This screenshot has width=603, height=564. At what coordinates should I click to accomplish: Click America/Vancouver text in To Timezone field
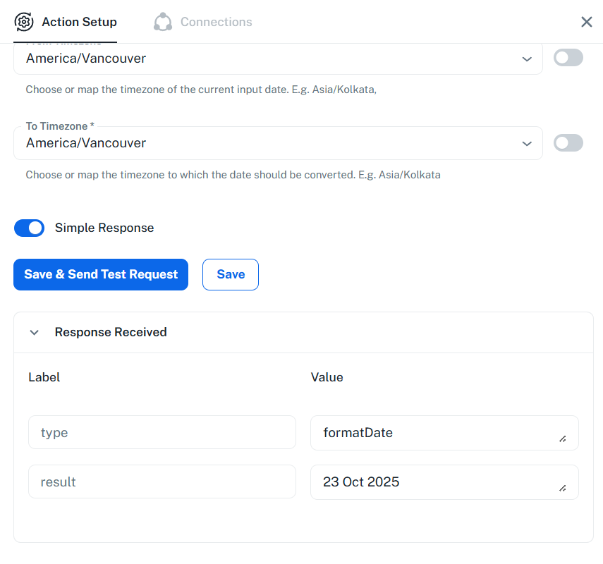coord(86,143)
